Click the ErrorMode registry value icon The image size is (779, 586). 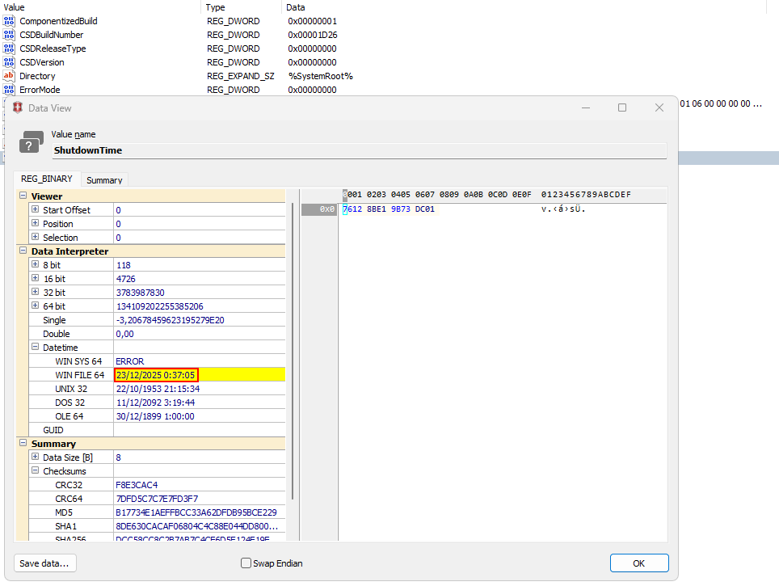(9, 90)
